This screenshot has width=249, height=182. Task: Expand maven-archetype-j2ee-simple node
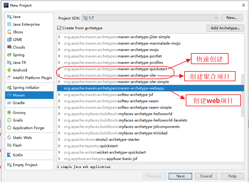click(59, 37)
